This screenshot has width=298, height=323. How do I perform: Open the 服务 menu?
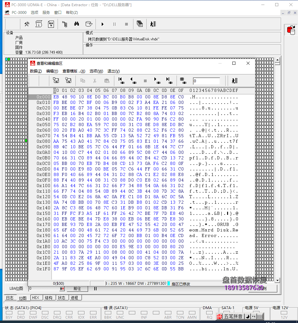[x=46, y=12]
